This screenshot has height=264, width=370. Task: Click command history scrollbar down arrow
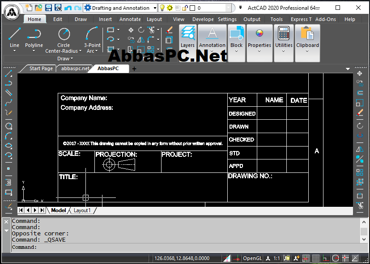point(364,239)
